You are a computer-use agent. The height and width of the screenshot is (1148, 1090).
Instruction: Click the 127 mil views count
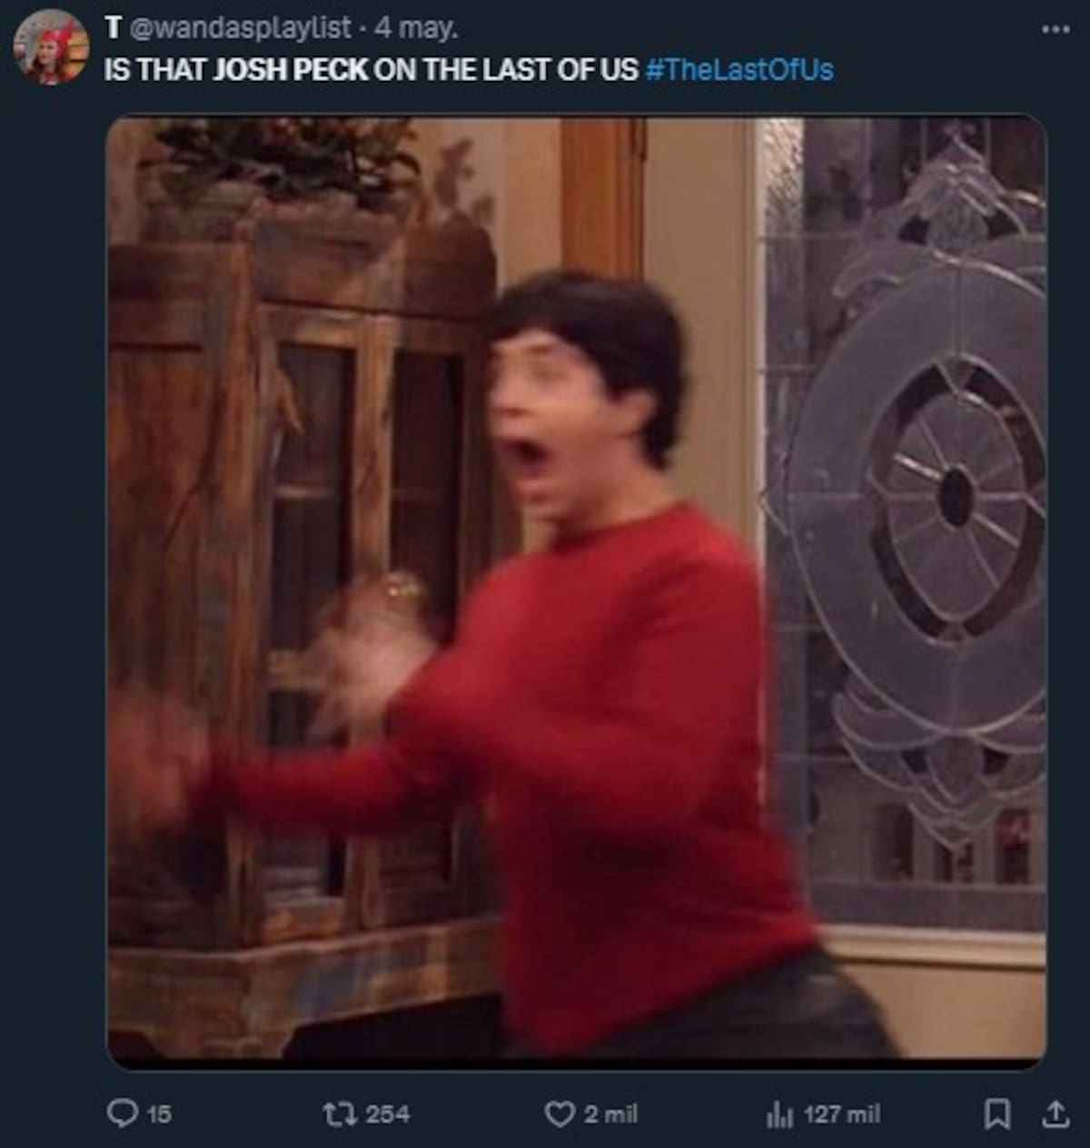pos(841,1114)
